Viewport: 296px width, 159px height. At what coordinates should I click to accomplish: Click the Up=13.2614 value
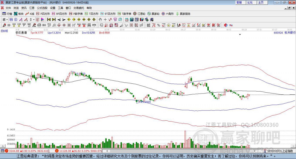pos(54,33)
